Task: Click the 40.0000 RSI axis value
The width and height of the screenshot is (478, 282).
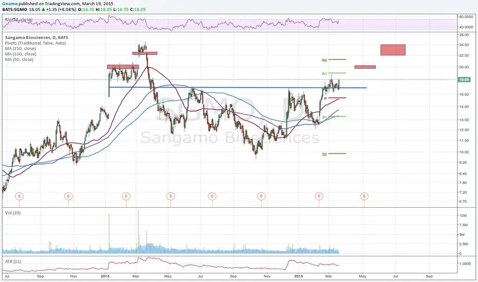Action: click(x=466, y=27)
